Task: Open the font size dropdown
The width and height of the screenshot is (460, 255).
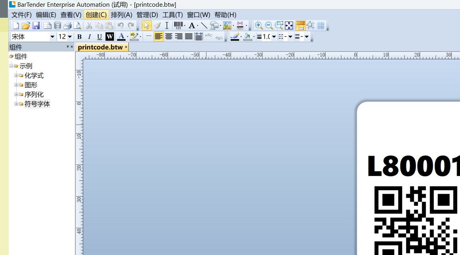Action: [70, 36]
